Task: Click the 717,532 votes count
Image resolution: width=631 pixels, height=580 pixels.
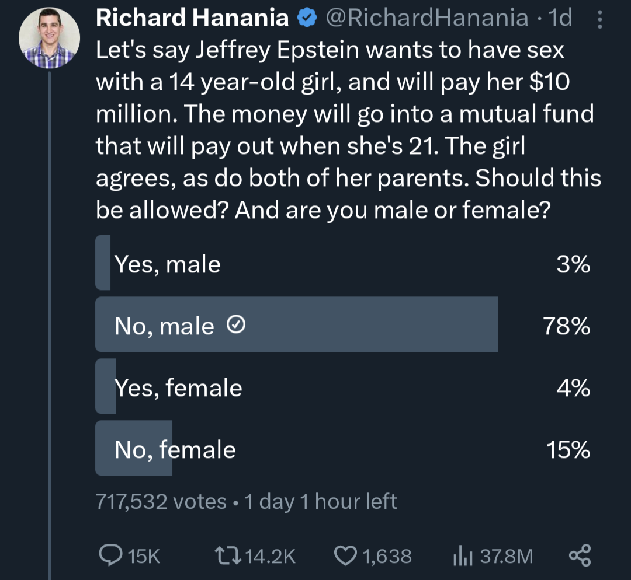Action: pyautogui.click(x=161, y=502)
